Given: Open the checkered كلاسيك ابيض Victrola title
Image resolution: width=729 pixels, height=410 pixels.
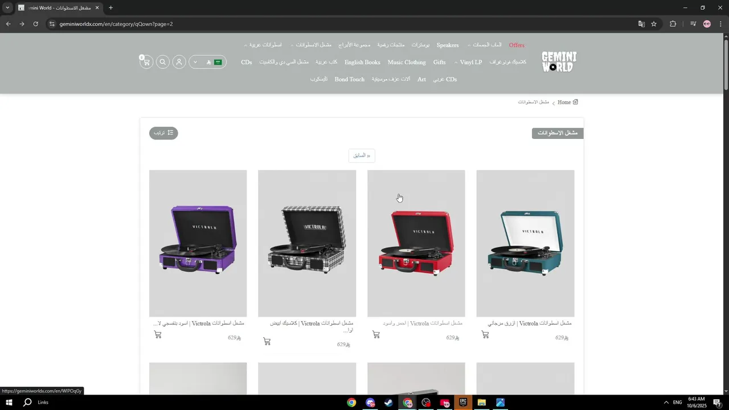Looking at the screenshot, I should pyautogui.click(x=312, y=326).
